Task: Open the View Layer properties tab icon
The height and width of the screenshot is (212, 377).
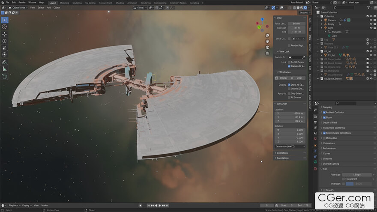Action: [x=315, y=128]
